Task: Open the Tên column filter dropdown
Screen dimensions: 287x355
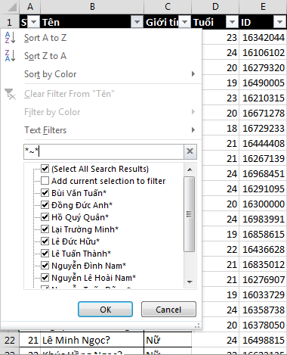Action: pyautogui.click(x=137, y=22)
